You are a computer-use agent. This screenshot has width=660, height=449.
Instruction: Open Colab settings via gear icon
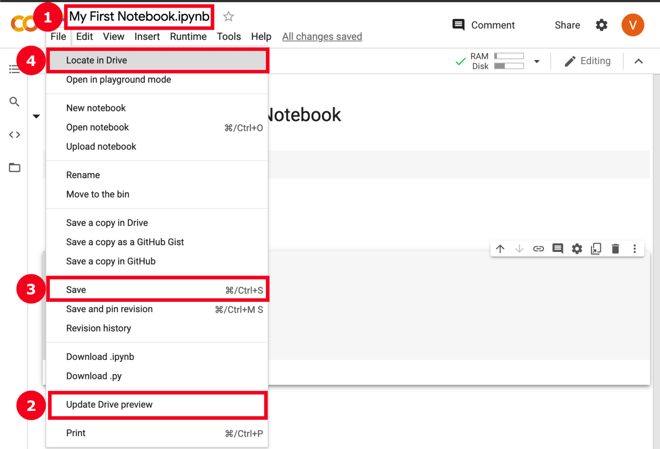coord(601,25)
